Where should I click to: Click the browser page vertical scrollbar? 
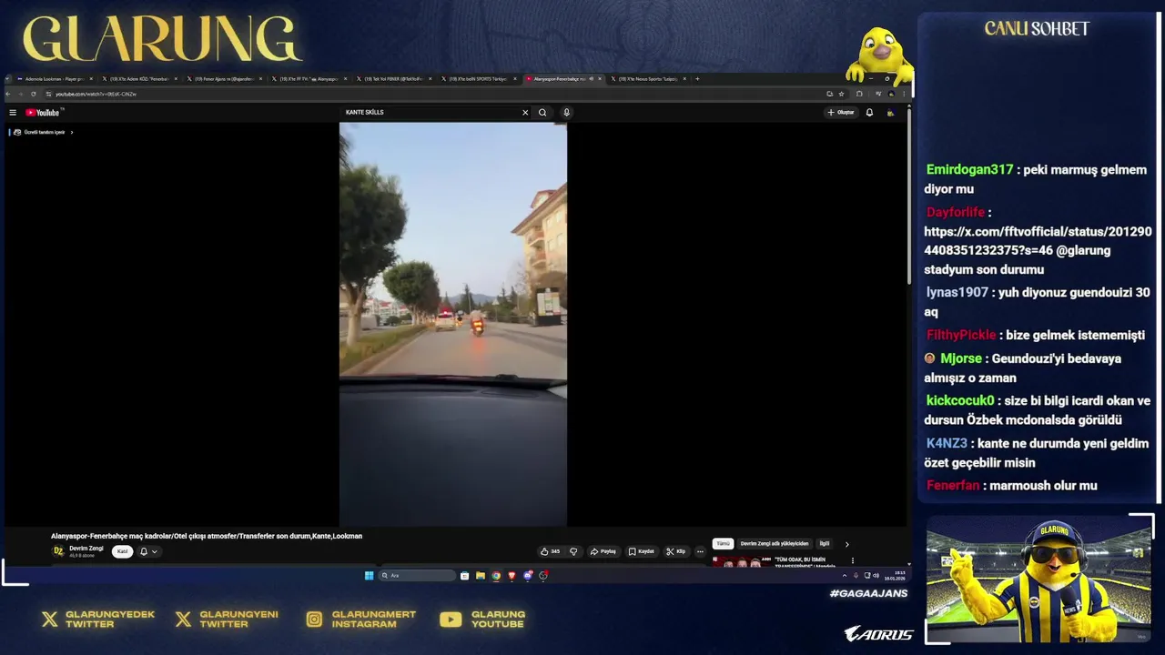coord(907,196)
